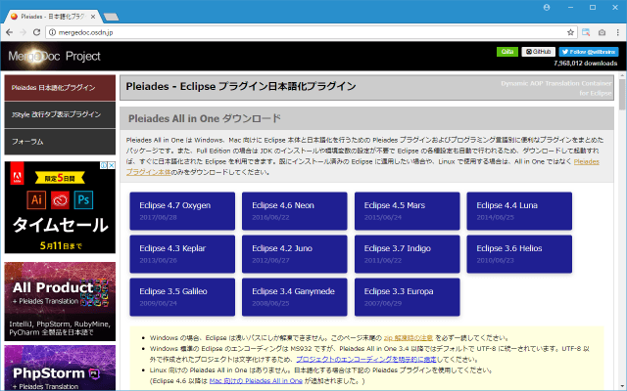This screenshot has height=391, width=627.
Task: Open a new browser tab
Action: pos(111,17)
